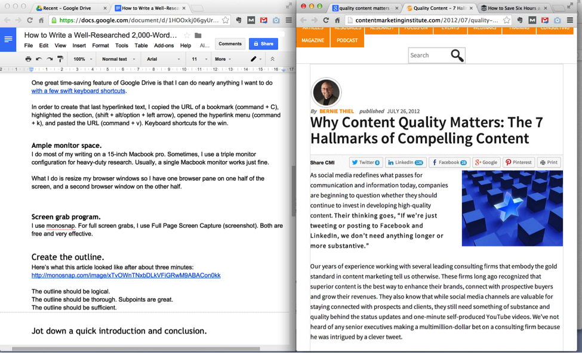The image size is (582, 353).
Task: Click the print icon in Docs toolbar
Action: (28, 59)
